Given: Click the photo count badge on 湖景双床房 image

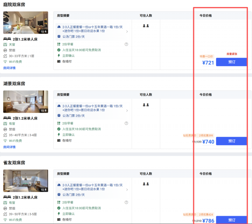Looking at the screenshot, I should [x=44, y=110].
